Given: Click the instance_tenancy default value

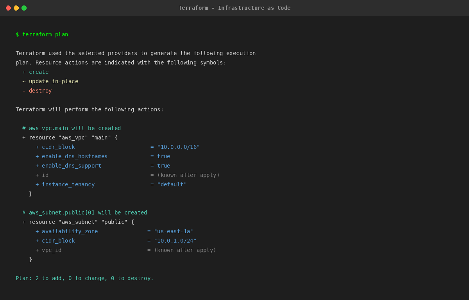Looking at the screenshot, I should pos(172,184).
